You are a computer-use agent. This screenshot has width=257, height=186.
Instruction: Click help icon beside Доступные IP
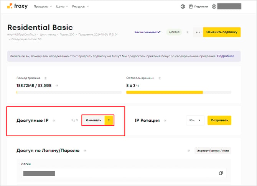click(54, 121)
